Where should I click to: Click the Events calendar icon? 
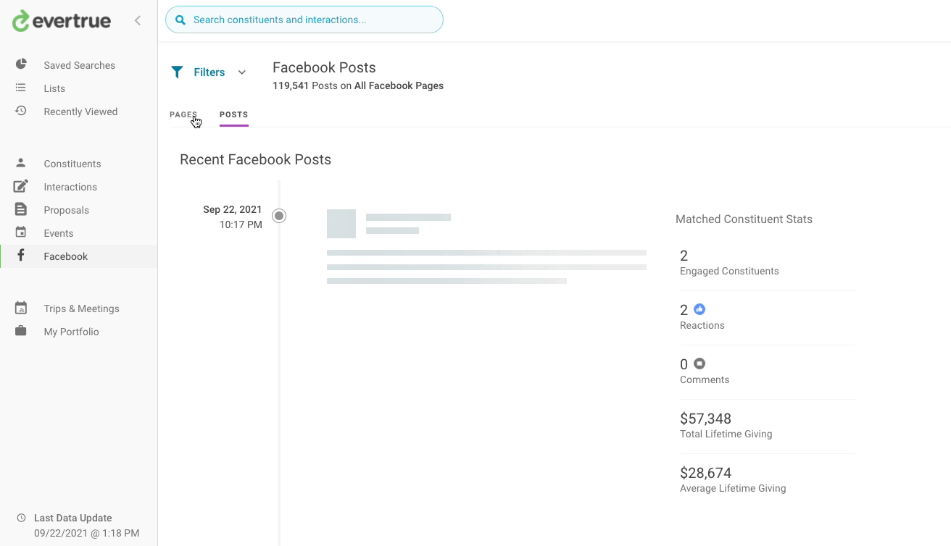pyautogui.click(x=21, y=232)
